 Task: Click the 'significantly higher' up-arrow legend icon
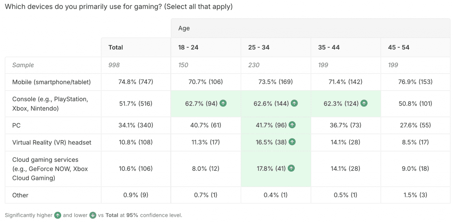(x=58, y=215)
